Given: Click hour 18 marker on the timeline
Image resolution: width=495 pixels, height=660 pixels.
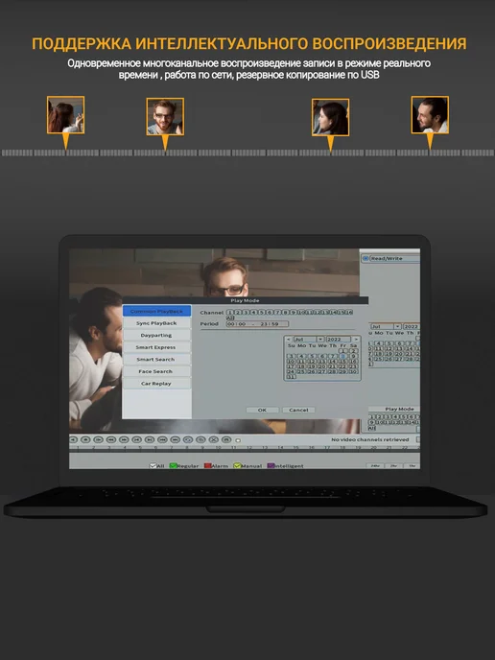Looking at the screenshot, I should 342,448.
